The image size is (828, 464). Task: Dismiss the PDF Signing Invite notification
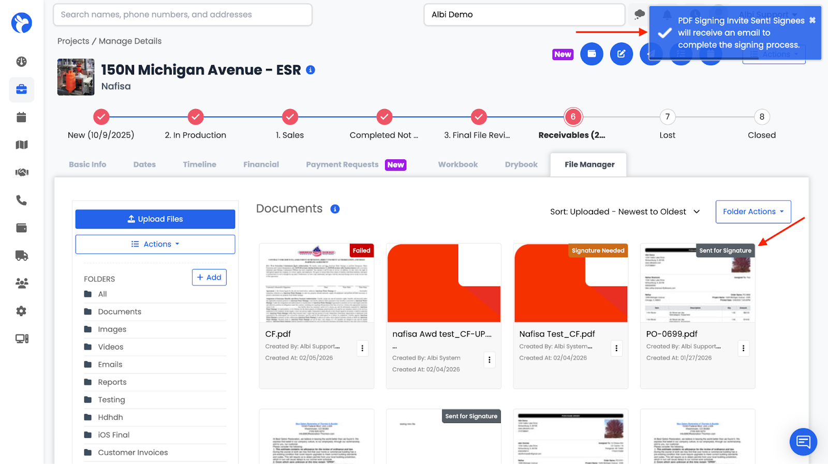(x=812, y=20)
